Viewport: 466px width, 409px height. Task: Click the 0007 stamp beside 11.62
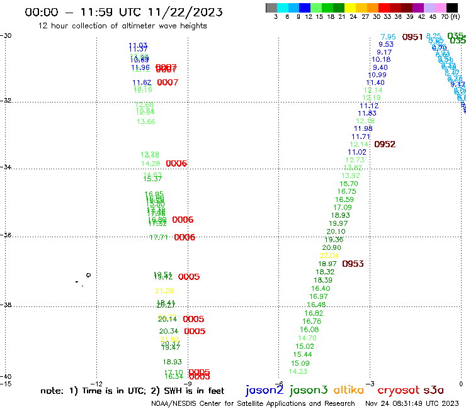pos(168,82)
